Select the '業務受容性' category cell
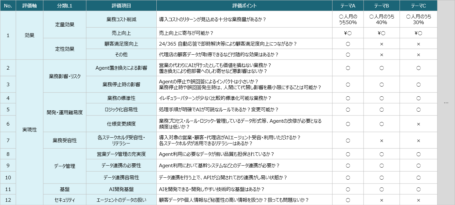Screen dimensions: 455x205 click(65, 140)
